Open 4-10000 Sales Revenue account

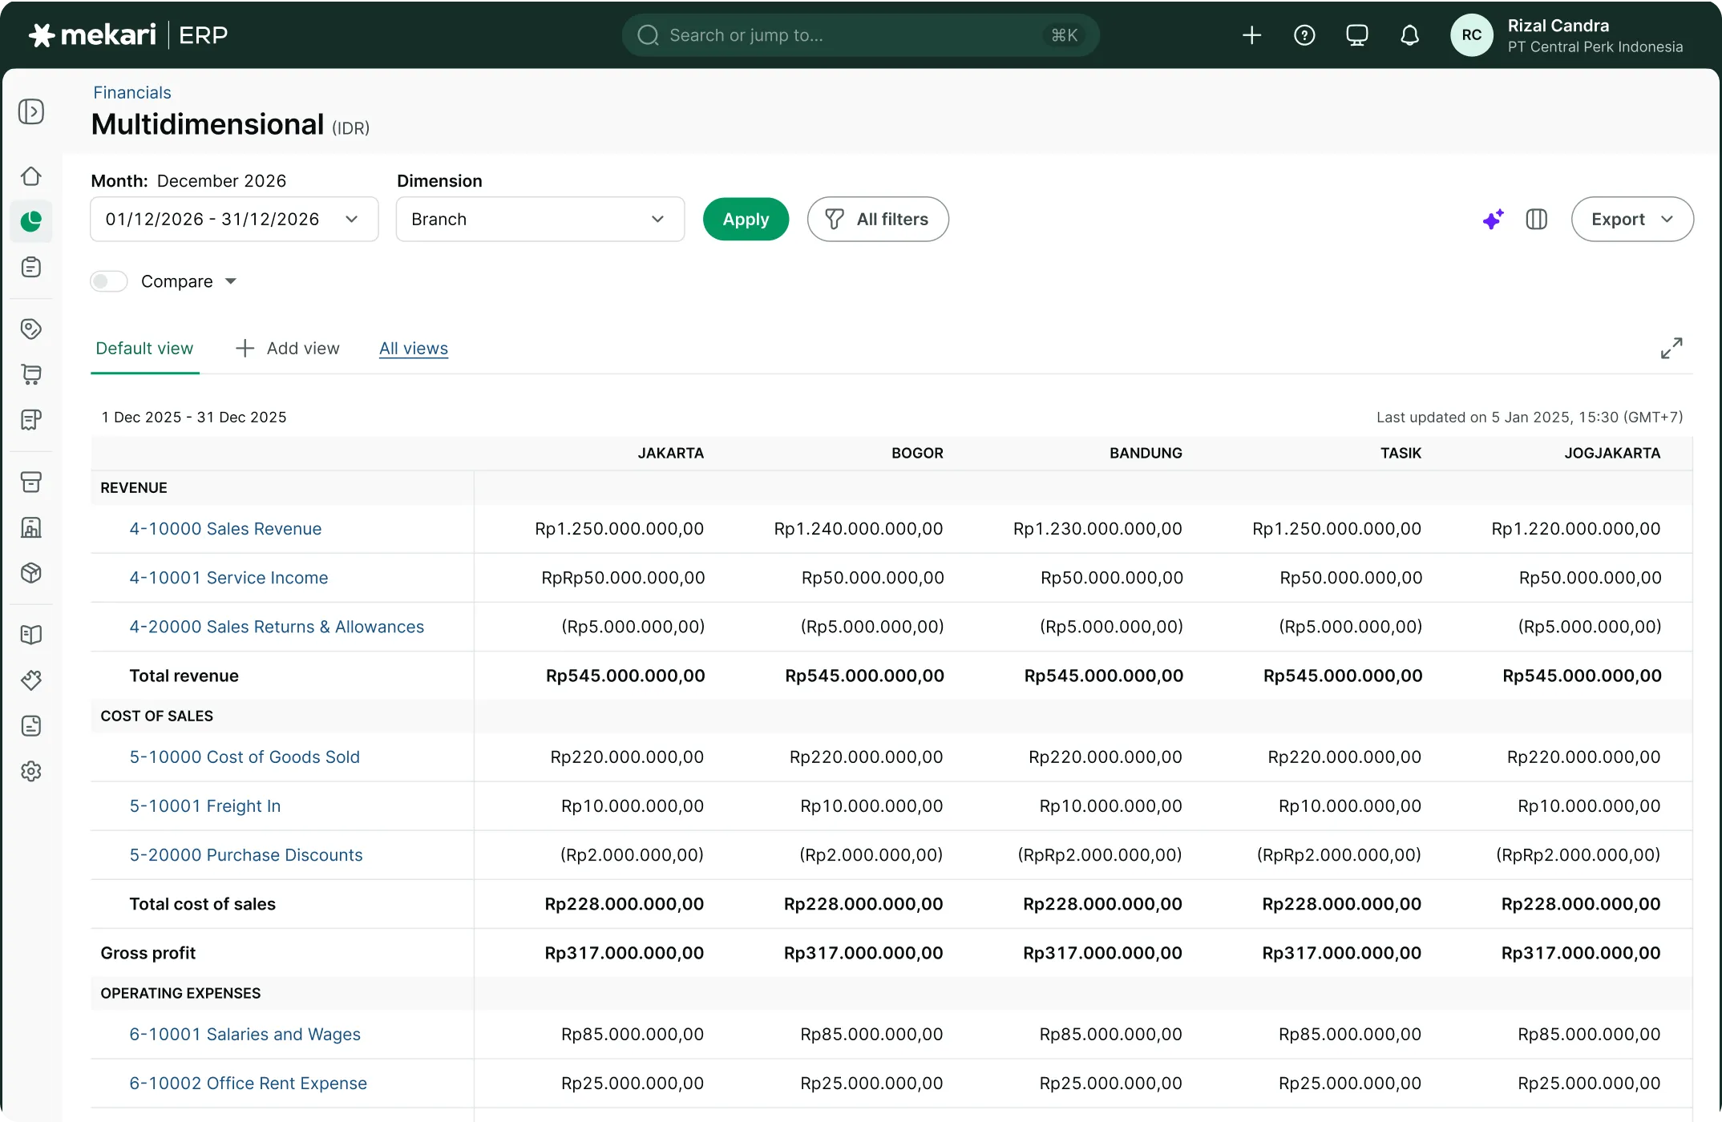(x=225, y=529)
